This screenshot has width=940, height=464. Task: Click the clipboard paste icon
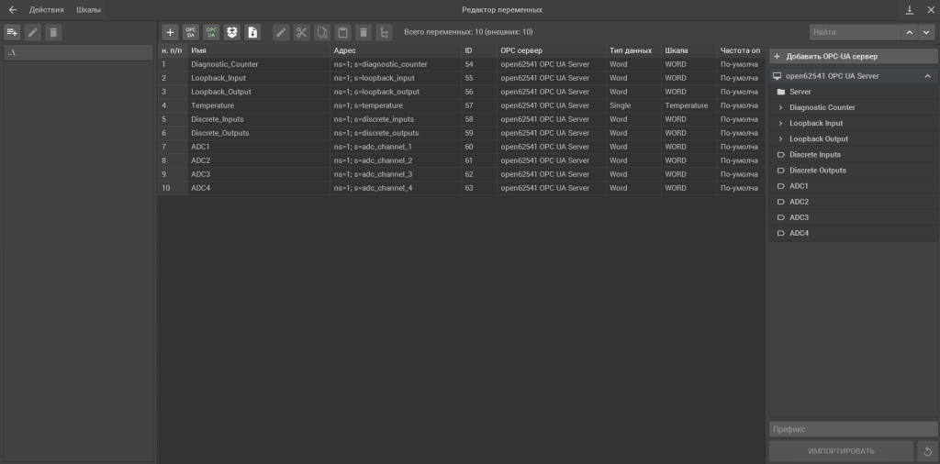tap(342, 32)
